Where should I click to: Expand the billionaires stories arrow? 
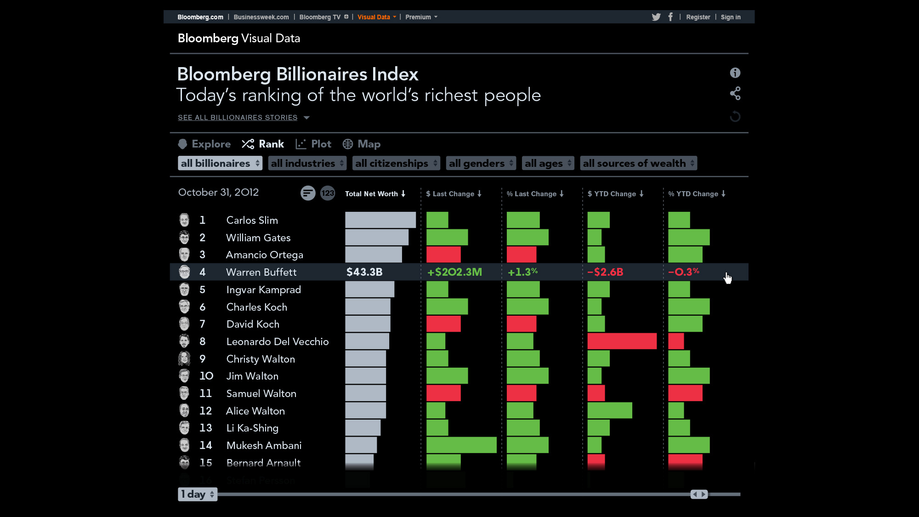pyautogui.click(x=306, y=118)
